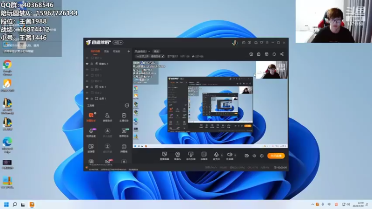This screenshot has height=209, width=372.
Task: Click the filter funnel icon in the title bar
Action: (x=261, y=43)
